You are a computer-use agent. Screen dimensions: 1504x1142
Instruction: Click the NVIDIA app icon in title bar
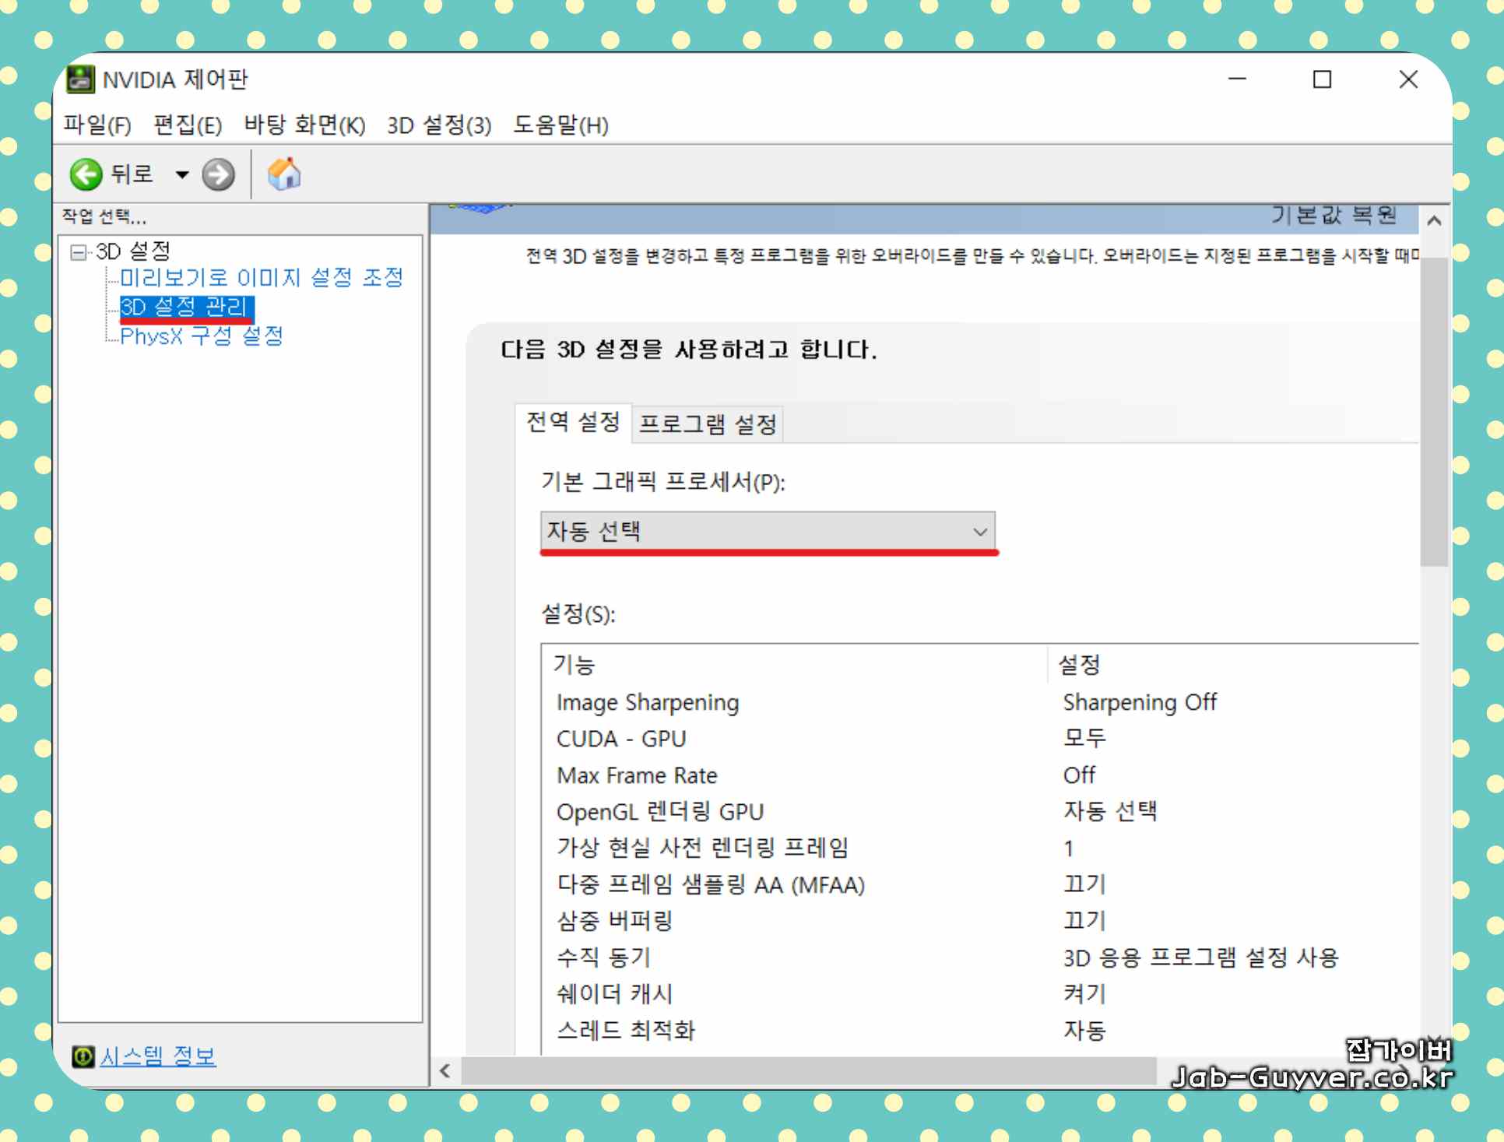point(80,79)
